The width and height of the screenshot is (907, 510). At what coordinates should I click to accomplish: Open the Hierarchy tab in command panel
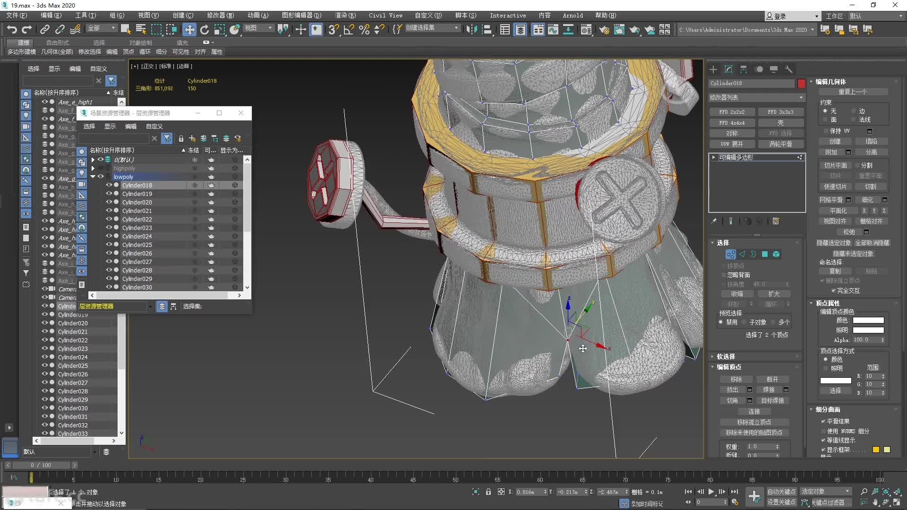pos(744,69)
